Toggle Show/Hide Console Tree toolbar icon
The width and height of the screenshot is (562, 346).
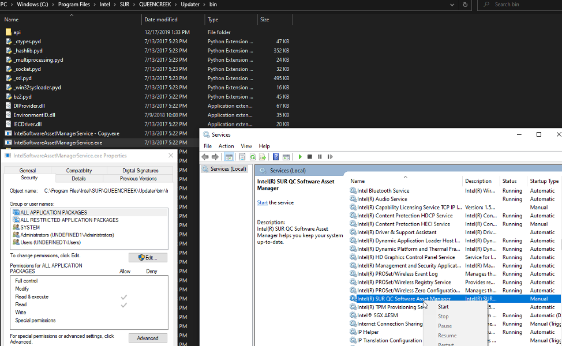(x=228, y=157)
